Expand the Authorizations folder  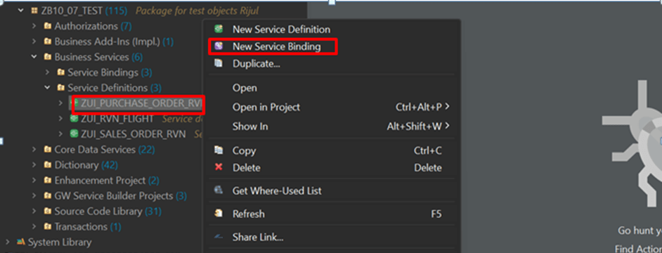pyautogui.click(x=34, y=26)
